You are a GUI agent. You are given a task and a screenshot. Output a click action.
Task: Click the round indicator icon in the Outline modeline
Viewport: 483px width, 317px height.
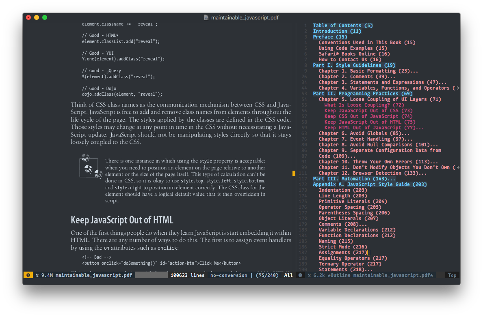(300, 275)
